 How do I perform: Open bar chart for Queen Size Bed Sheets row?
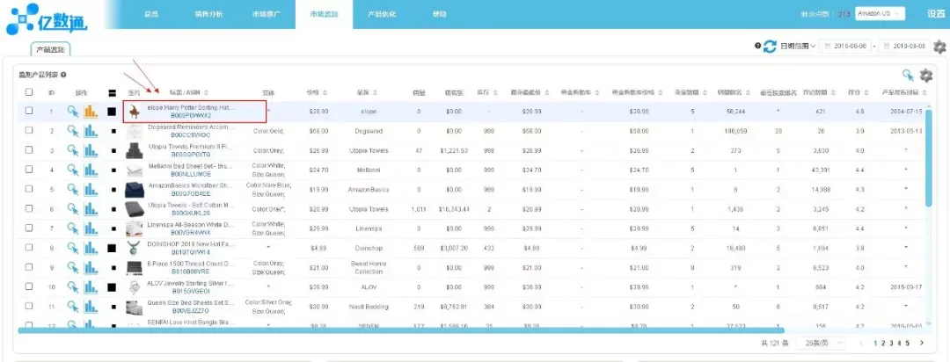(x=91, y=307)
